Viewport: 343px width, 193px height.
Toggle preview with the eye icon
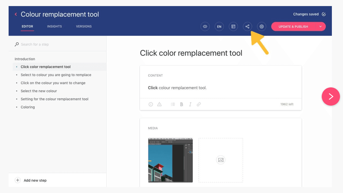point(205,27)
